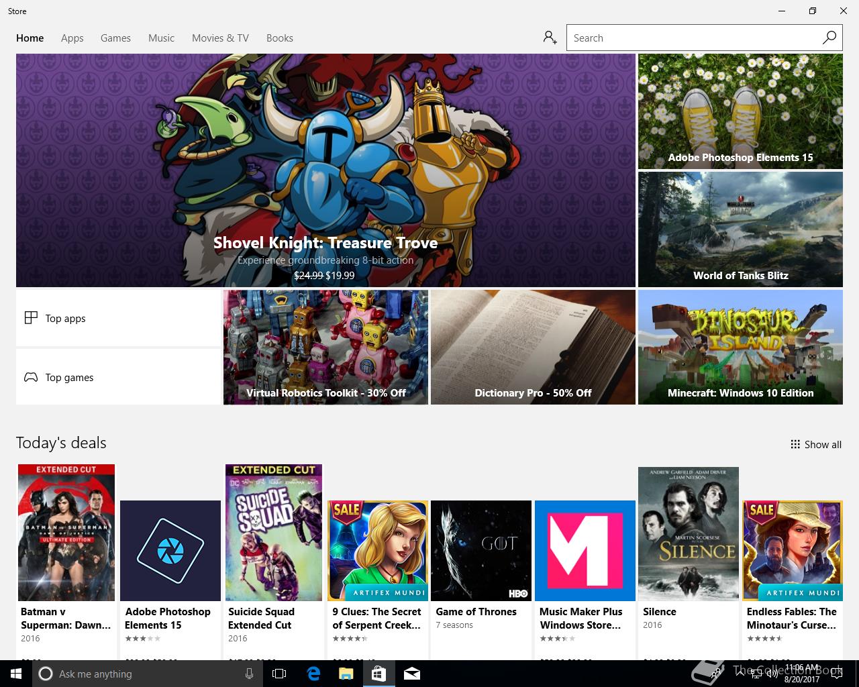Click Endless Fables: The Minotaur's Curse title
Screen dimensions: 859x687
[x=792, y=618]
